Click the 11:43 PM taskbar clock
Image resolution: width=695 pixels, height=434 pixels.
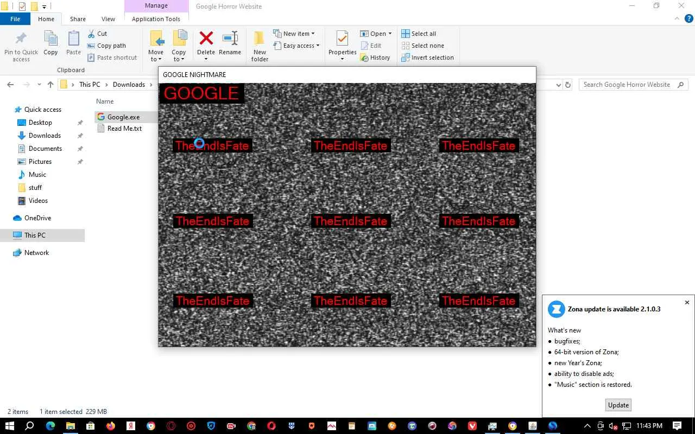(x=649, y=426)
